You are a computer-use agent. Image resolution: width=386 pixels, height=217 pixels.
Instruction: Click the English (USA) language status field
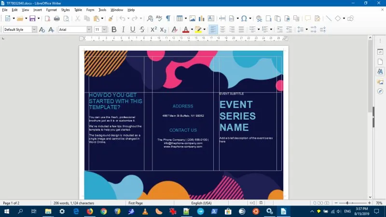point(201,203)
